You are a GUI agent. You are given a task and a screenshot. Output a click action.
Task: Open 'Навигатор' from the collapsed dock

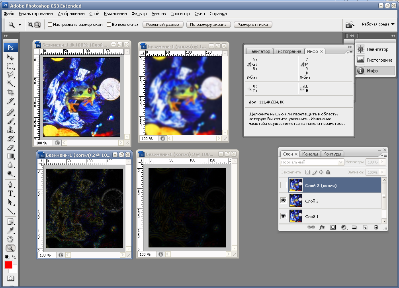click(x=376, y=49)
